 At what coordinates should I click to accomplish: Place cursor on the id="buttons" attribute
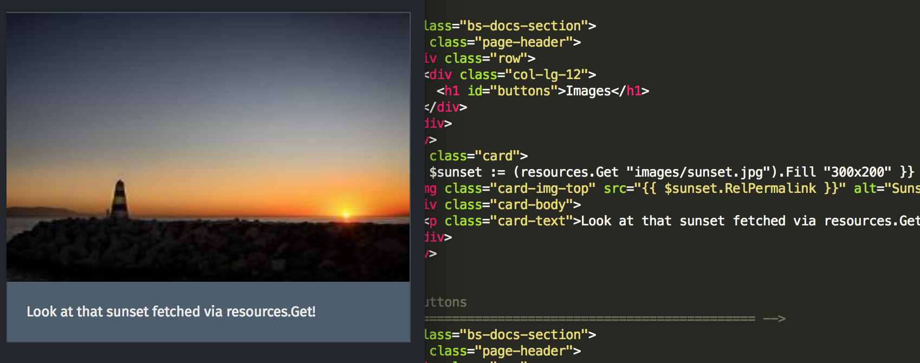pyautogui.click(x=512, y=91)
